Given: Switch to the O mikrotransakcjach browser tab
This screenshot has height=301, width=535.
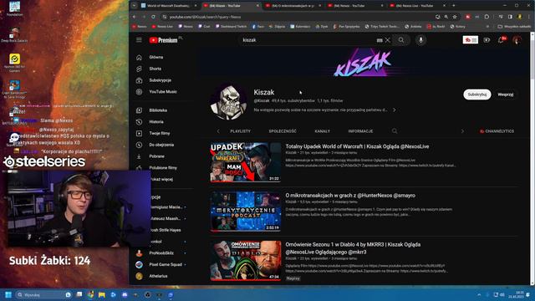Looking at the screenshot, I should coord(293,6).
